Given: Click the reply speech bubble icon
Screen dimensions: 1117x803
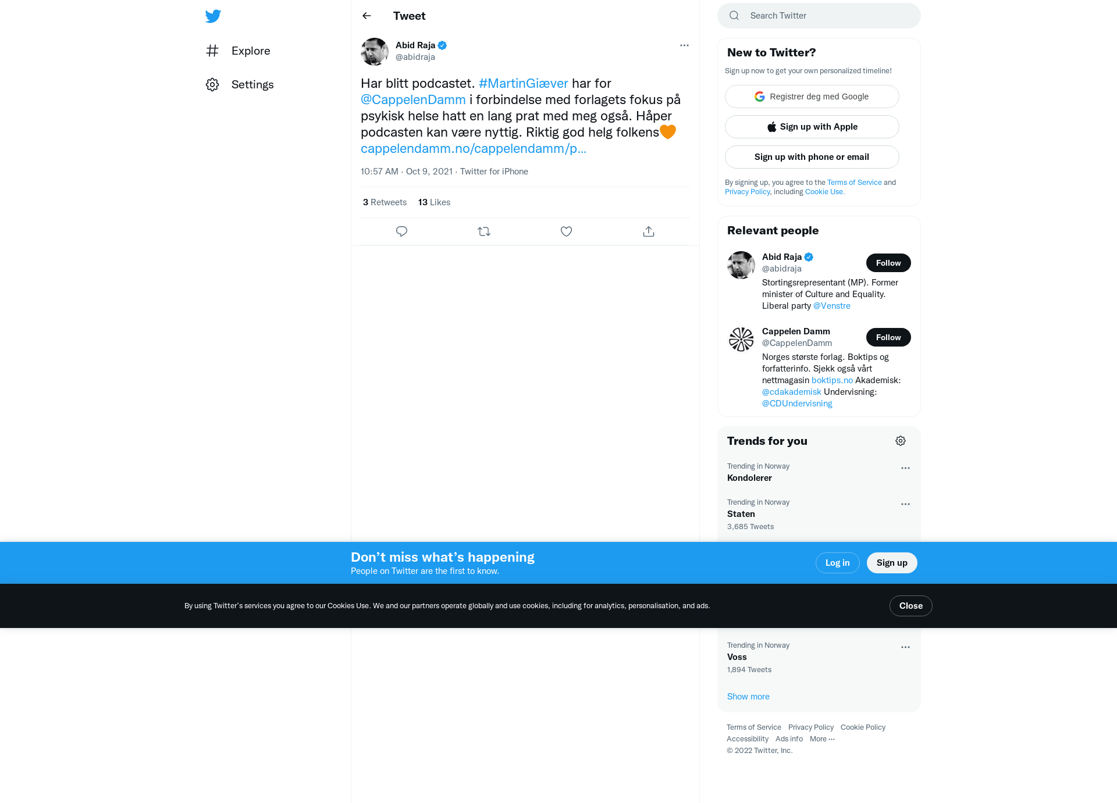Looking at the screenshot, I should (401, 231).
